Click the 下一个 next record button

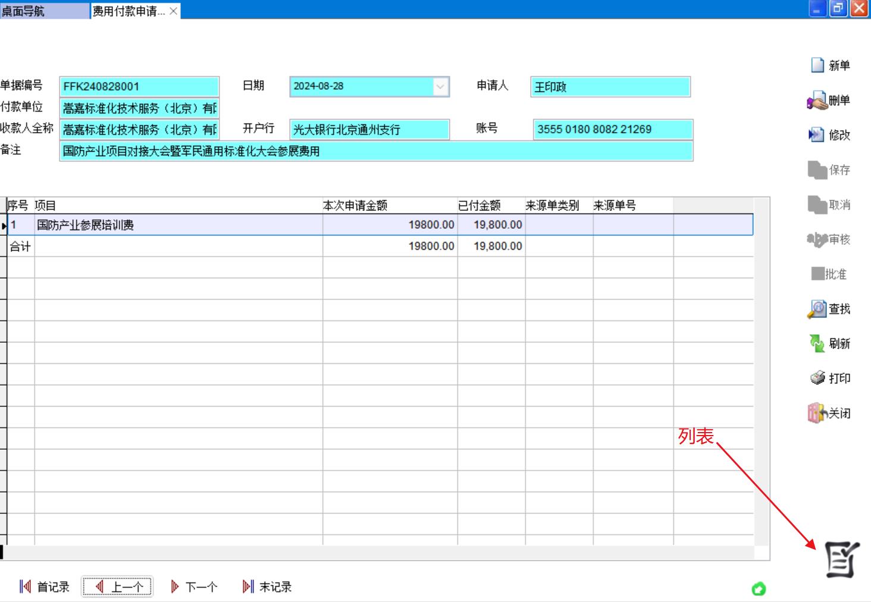193,587
